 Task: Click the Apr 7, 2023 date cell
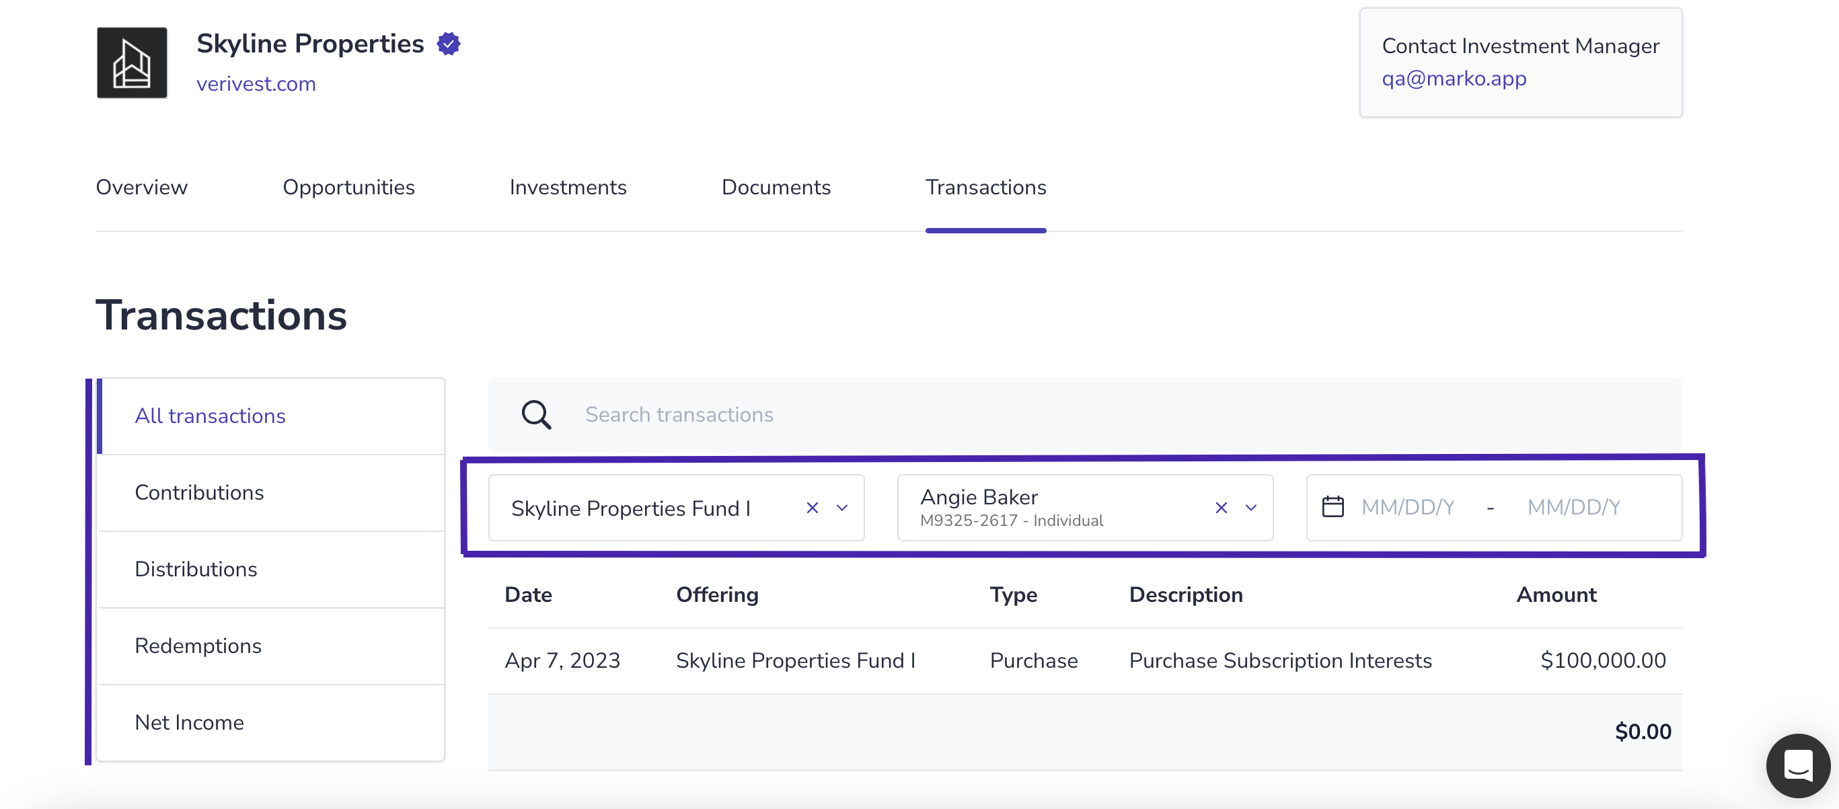(x=562, y=660)
